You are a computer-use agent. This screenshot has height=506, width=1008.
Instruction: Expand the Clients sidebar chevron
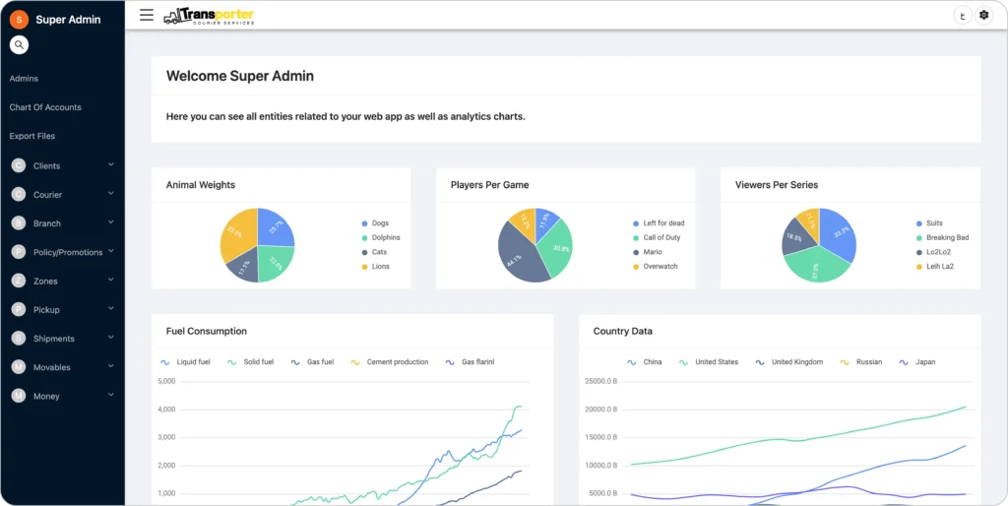(111, 165)
